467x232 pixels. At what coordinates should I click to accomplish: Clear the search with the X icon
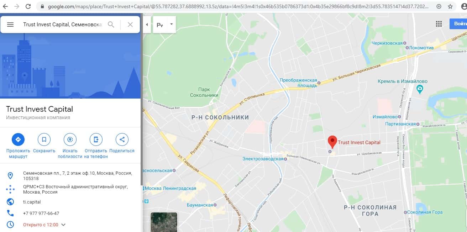click(x=130, y=25)
